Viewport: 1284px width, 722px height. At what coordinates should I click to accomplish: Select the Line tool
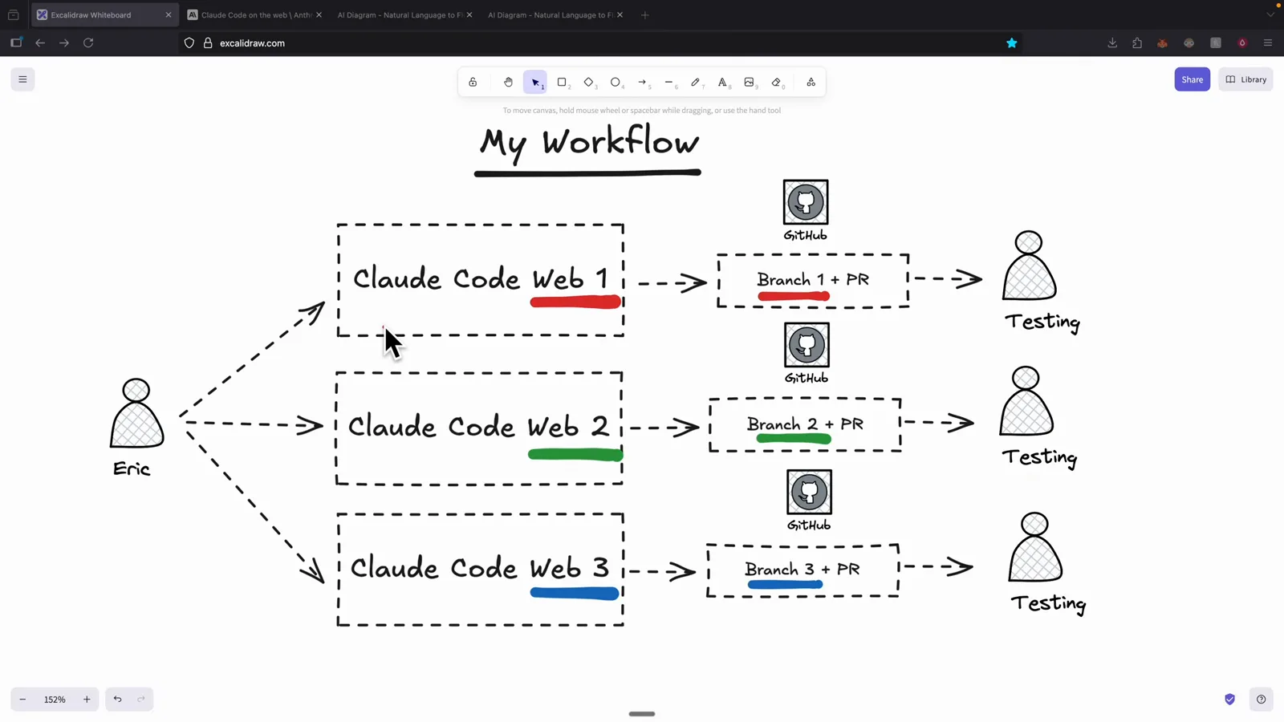click(x=668, y=83)
